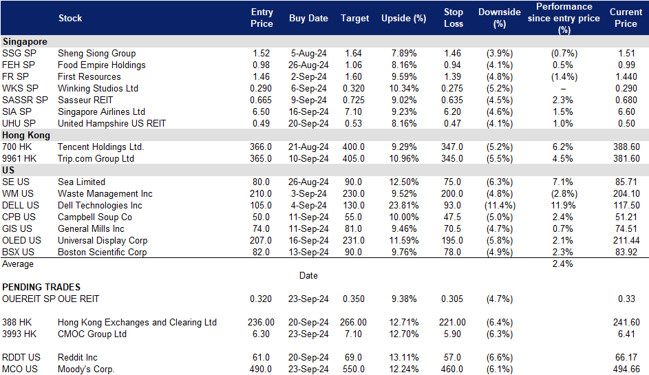Select Universal Display Corp name
649x375 pixels.
point(103,240)
